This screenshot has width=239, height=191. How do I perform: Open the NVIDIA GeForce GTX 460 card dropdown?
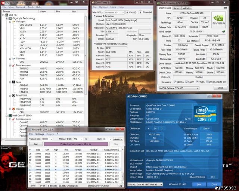point(179,88)
